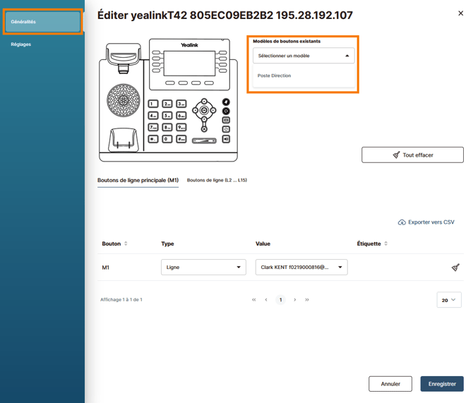Click the cloud download export icon

click(402, 222)
